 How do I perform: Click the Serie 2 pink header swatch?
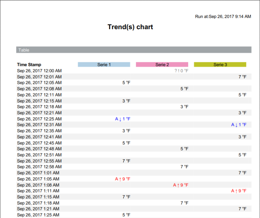(162, 65)
